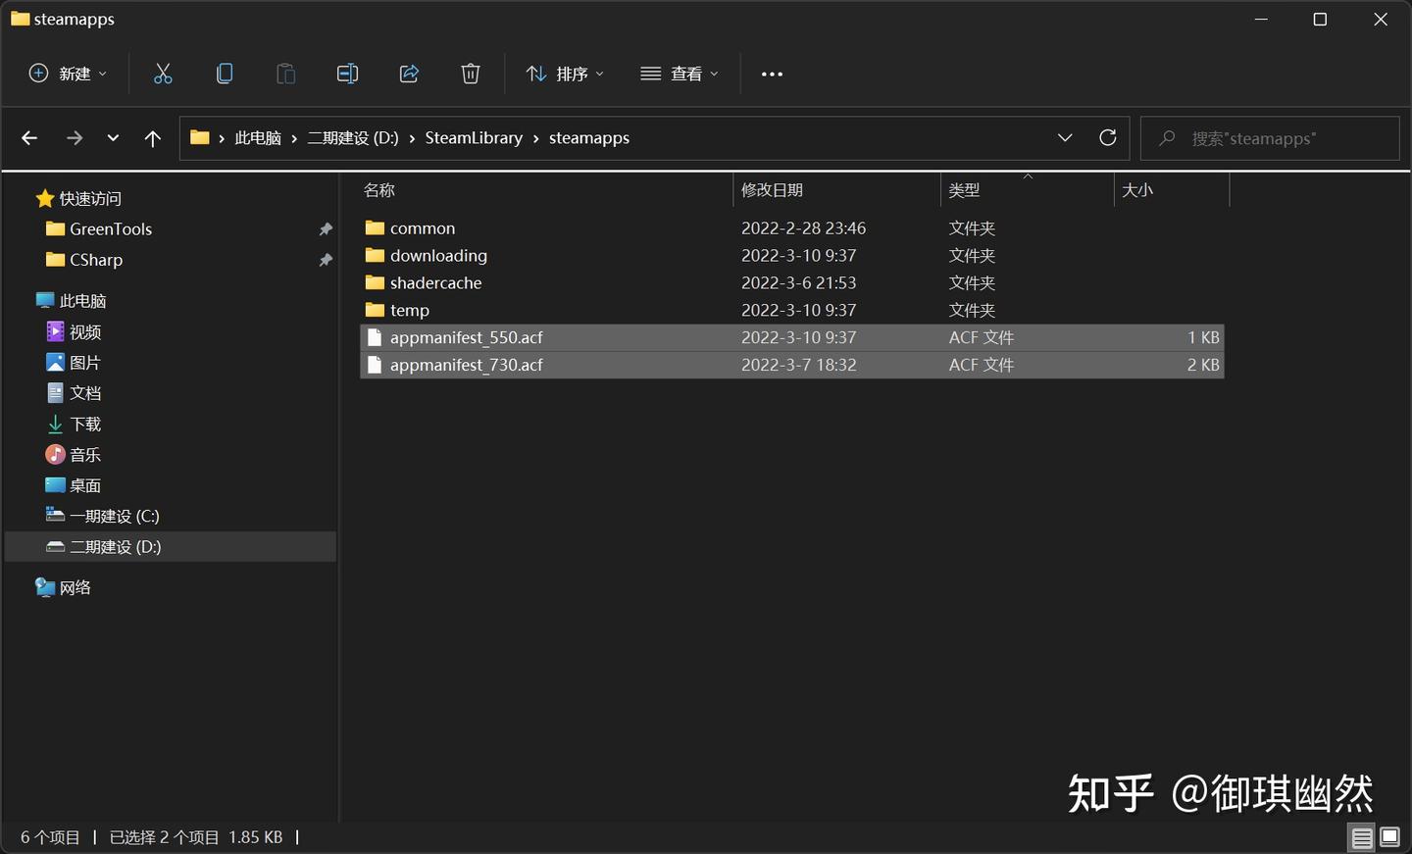Expand the 新建 new item chevron

[101, 74]
